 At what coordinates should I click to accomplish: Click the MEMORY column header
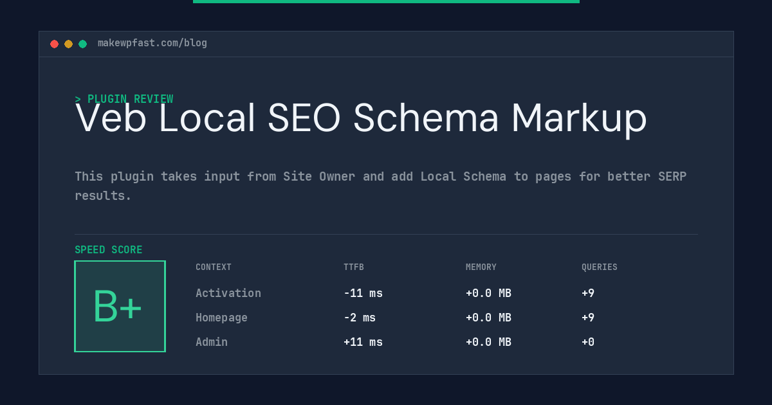[x=481, y=267]
